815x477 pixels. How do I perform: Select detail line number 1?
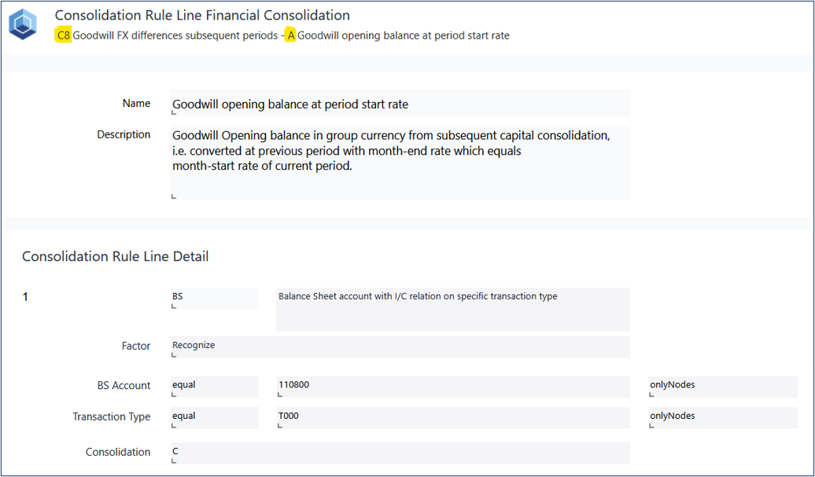(x=25, y=297)
